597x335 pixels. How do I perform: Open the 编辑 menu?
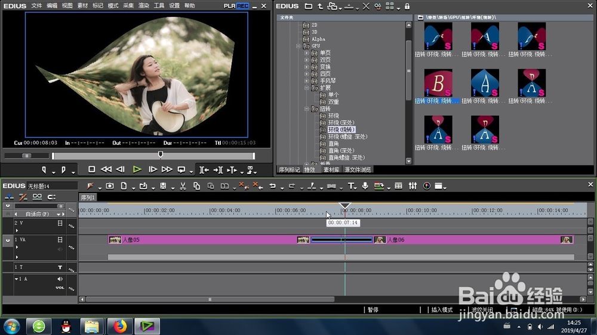(52, 6)
